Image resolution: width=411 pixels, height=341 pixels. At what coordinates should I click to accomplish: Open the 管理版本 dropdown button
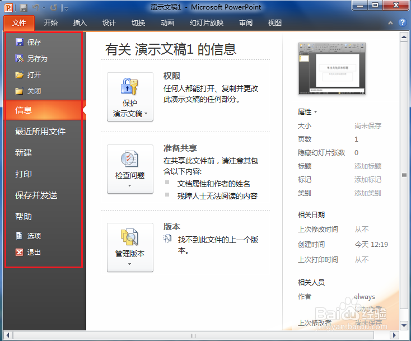130,247
